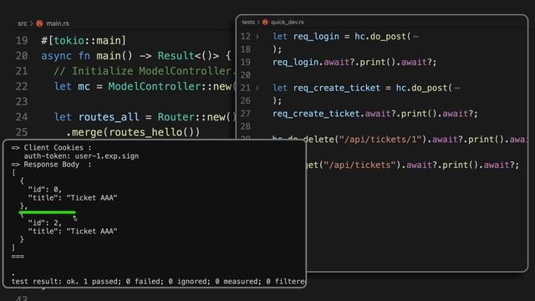Select the 'tests' breadcrumb in quick_dev.rs window
Image resolution: width=535 pixels, height=301 pixels.
coord(248,23)
